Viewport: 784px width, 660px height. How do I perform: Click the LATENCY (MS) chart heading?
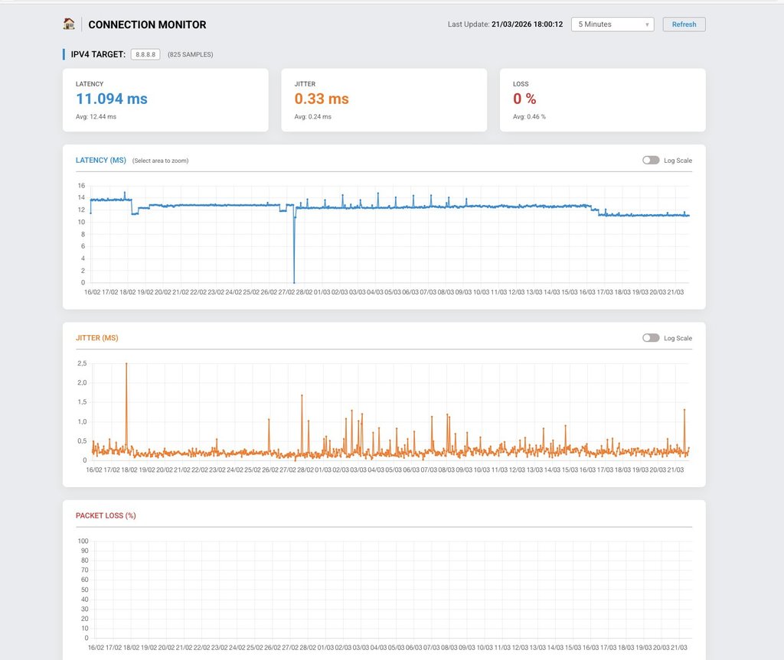coord(101,161)
